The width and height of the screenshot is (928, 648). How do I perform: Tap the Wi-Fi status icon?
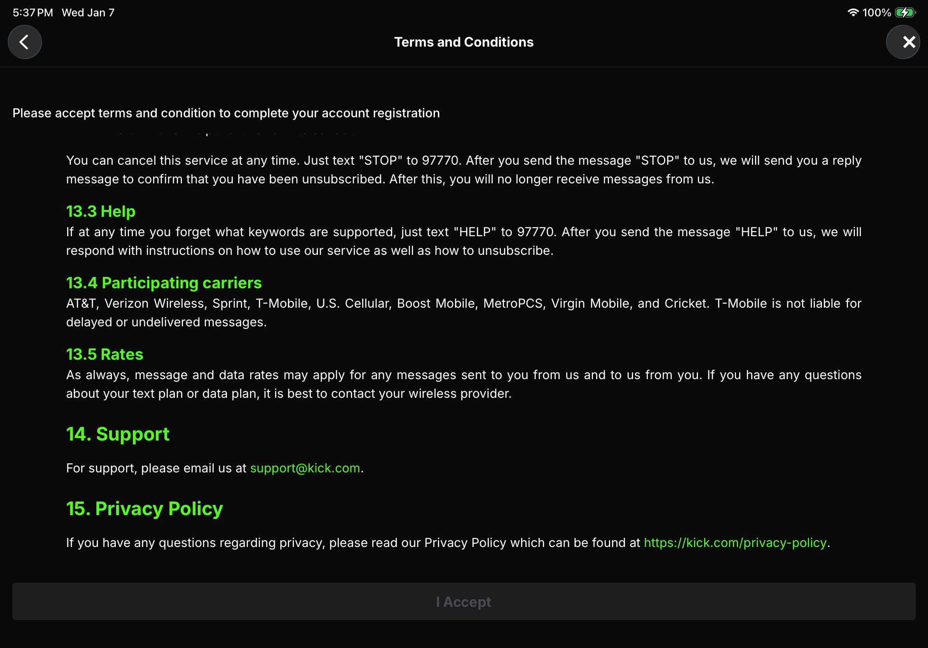pos(853,12)
